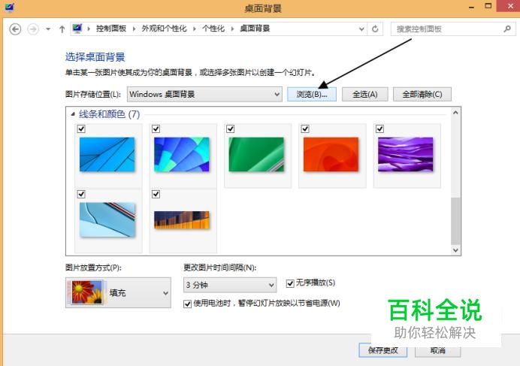Click the 全部清除(C) button
This screenshot has height=366, width=520.
pyautogui.click(x=422, y=94)
